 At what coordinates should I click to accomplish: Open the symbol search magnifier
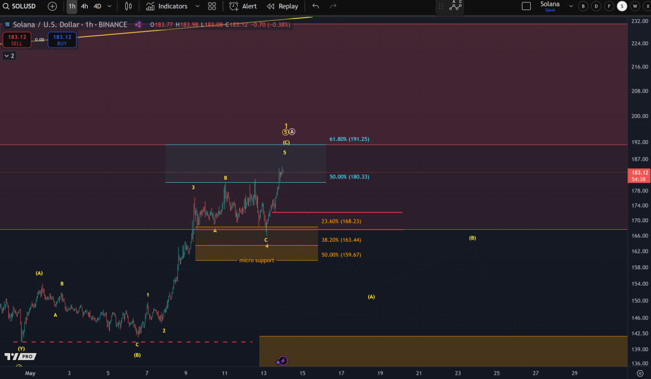coord(6,7)
